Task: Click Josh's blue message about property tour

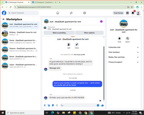Action: tap(77, 84)
